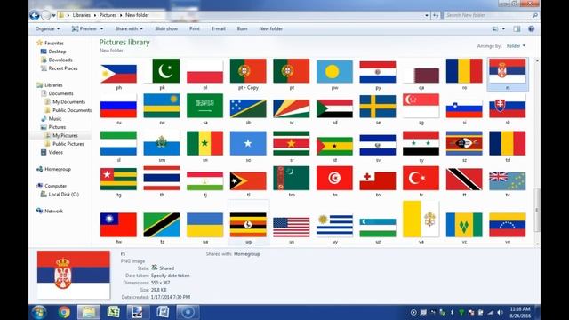Open the Start menu orb
Viewport: 569px width, 320px height.
[39, 312]
